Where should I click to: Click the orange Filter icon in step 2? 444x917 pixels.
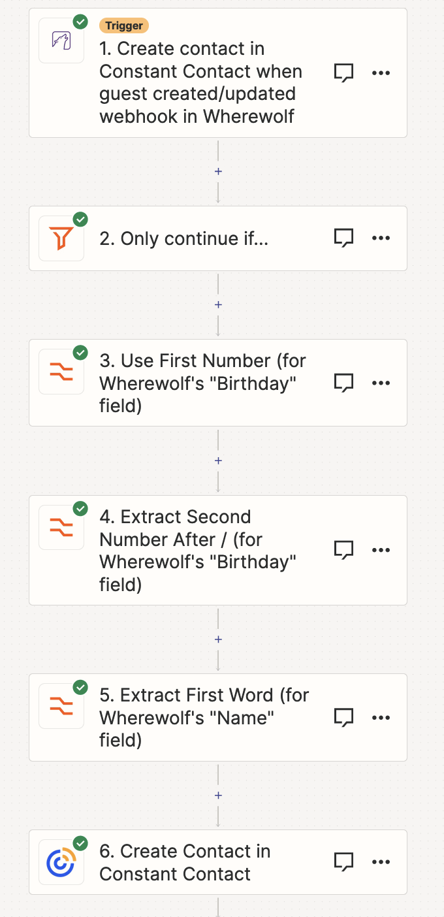point(61,238)
